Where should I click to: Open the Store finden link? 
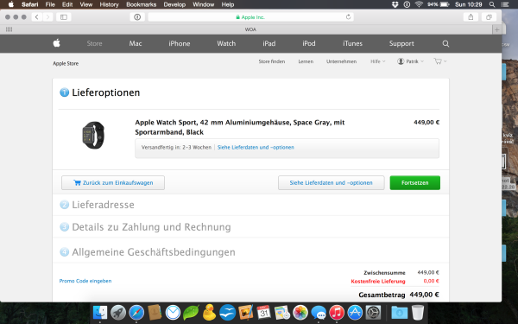(272, 61)
